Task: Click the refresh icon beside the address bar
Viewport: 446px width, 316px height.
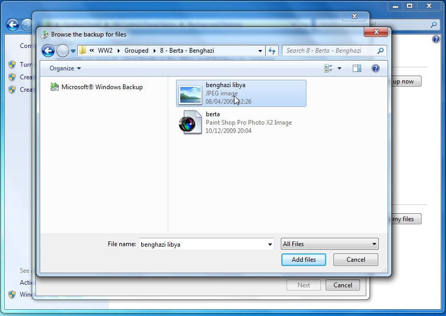Action: pyautogui.click(x=271, y=51)
